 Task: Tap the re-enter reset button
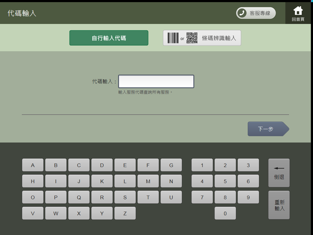(278, 205)
